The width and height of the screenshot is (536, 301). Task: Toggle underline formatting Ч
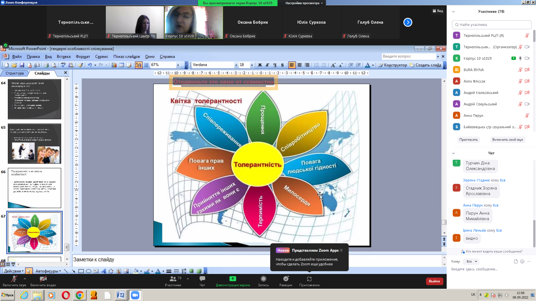(275, 65)
